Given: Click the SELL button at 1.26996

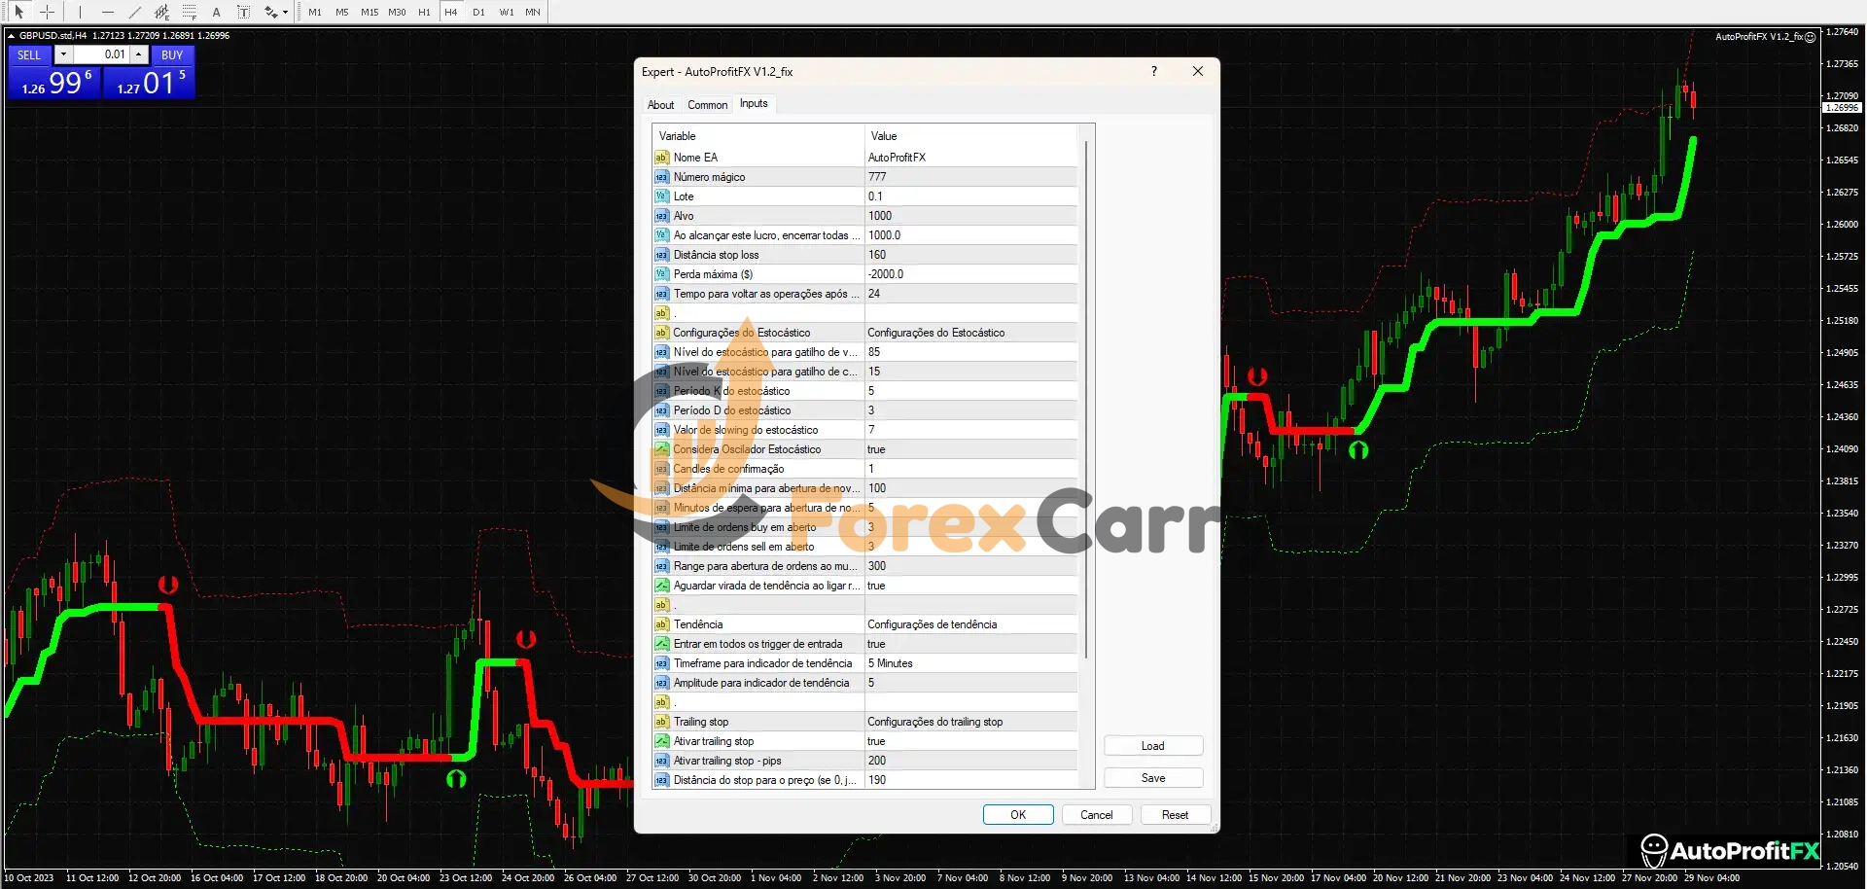Looking at the screenshot, I should [53, 83].
